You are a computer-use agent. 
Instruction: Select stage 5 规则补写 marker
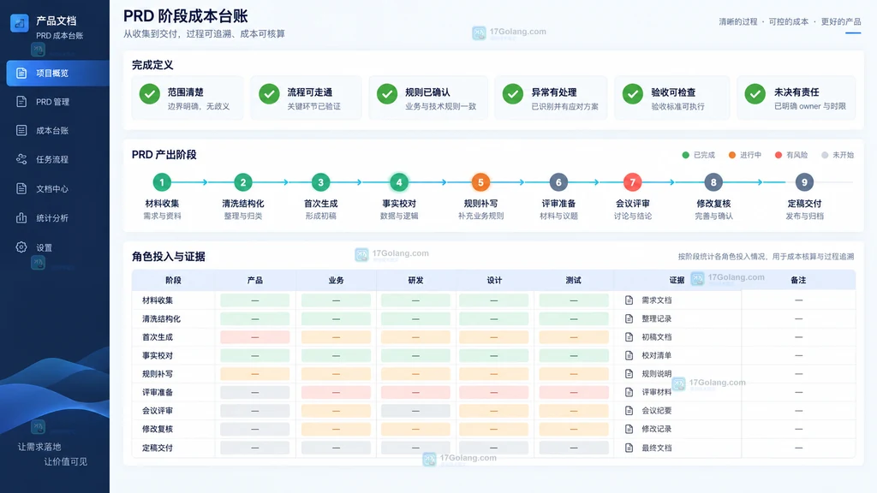click(480, 182)
